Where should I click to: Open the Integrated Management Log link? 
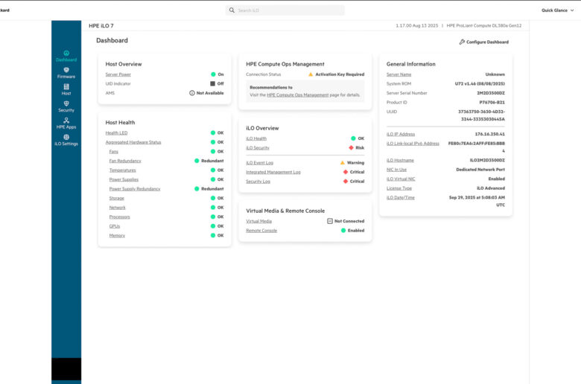click(273, 172)
